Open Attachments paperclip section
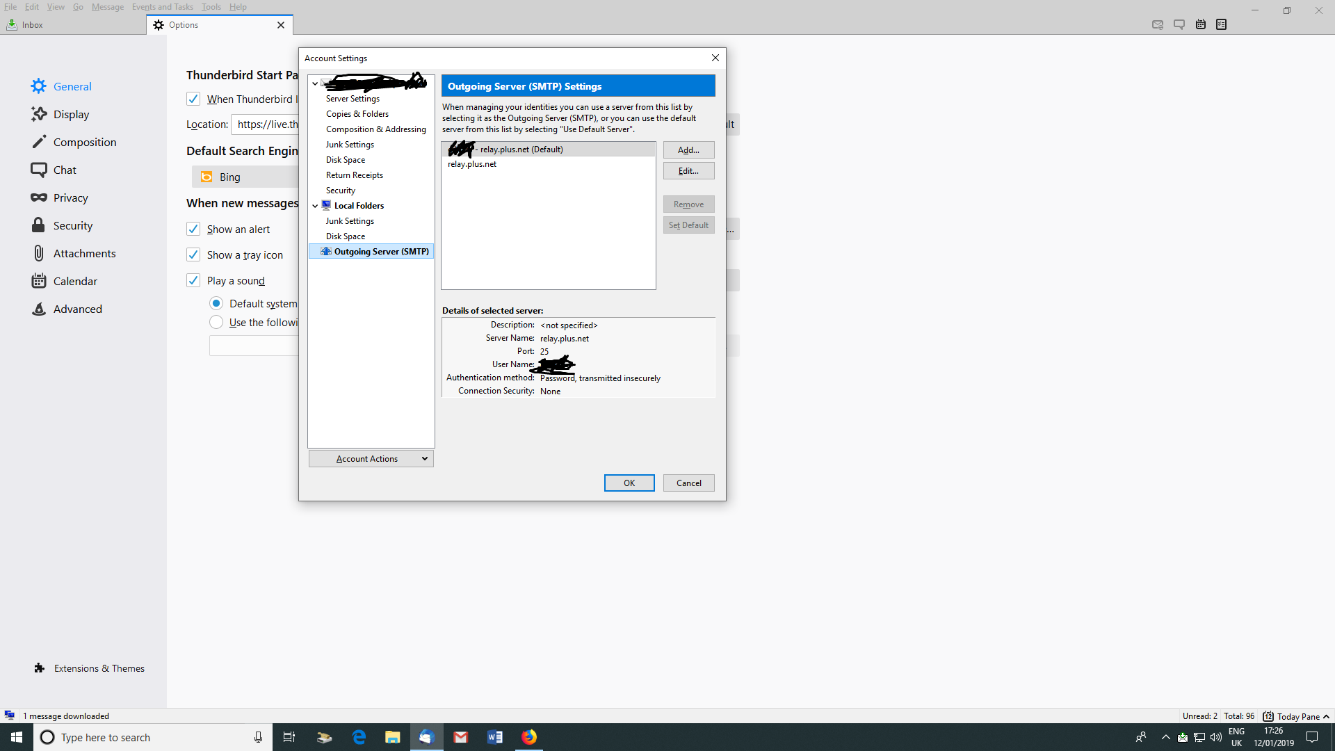 [x=39, y=253]
